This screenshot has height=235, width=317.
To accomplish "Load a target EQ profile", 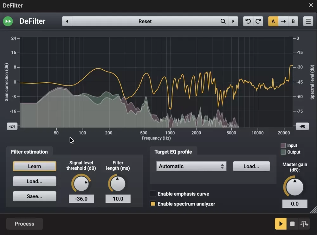I will tap(251, 166).
